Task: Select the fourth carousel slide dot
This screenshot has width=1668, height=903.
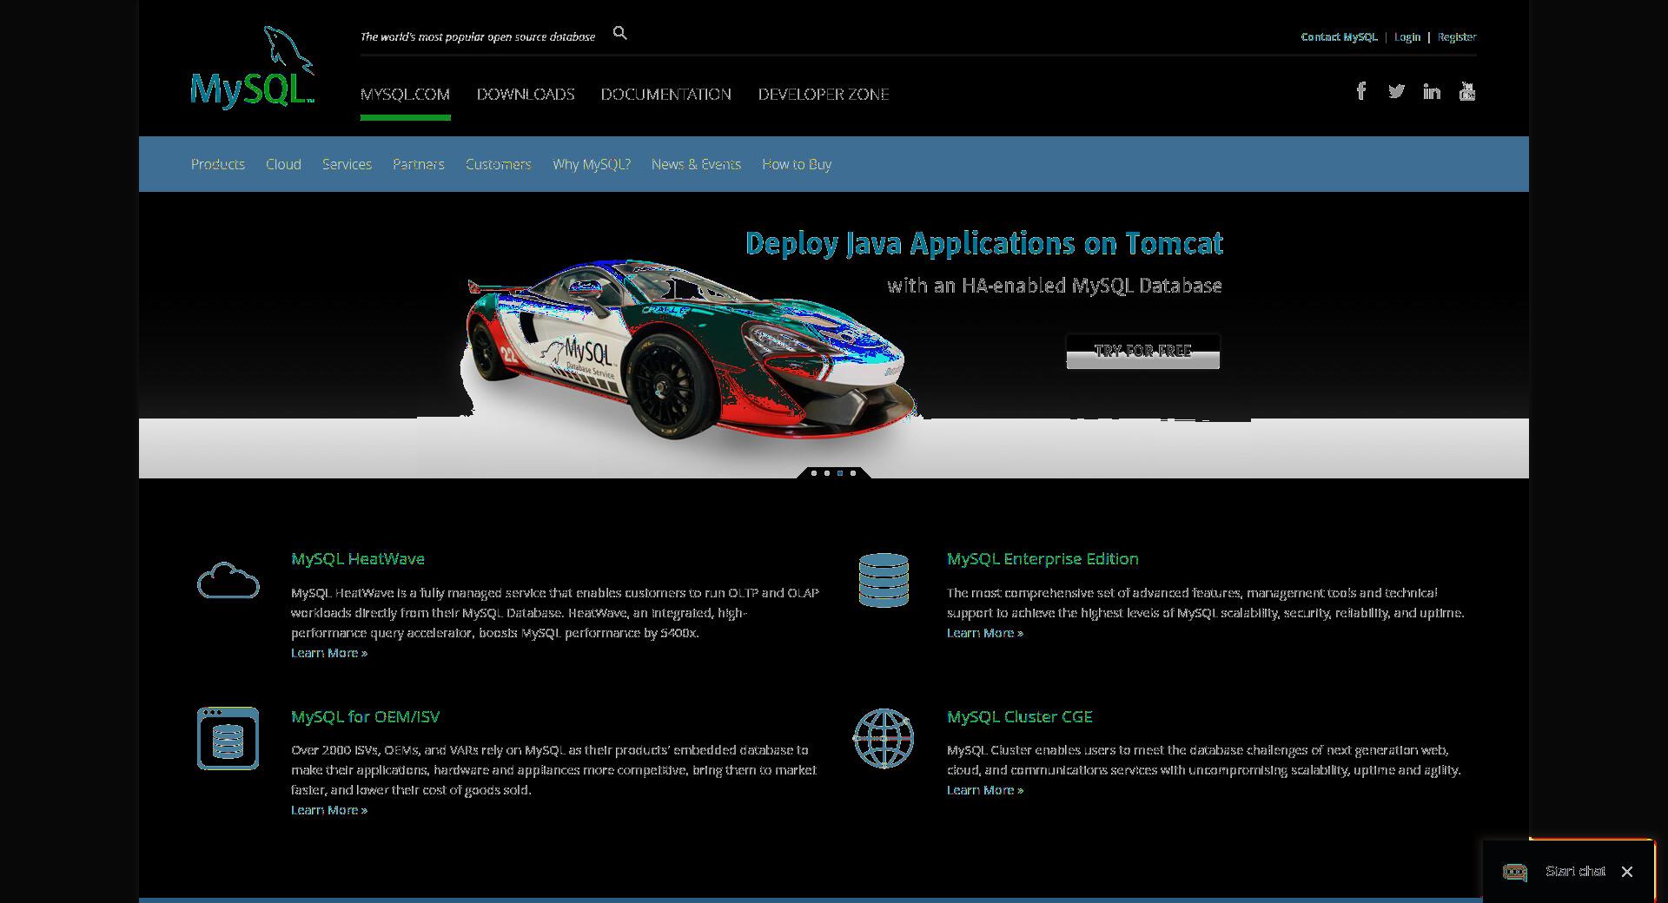Action: (x=853, y=473)
